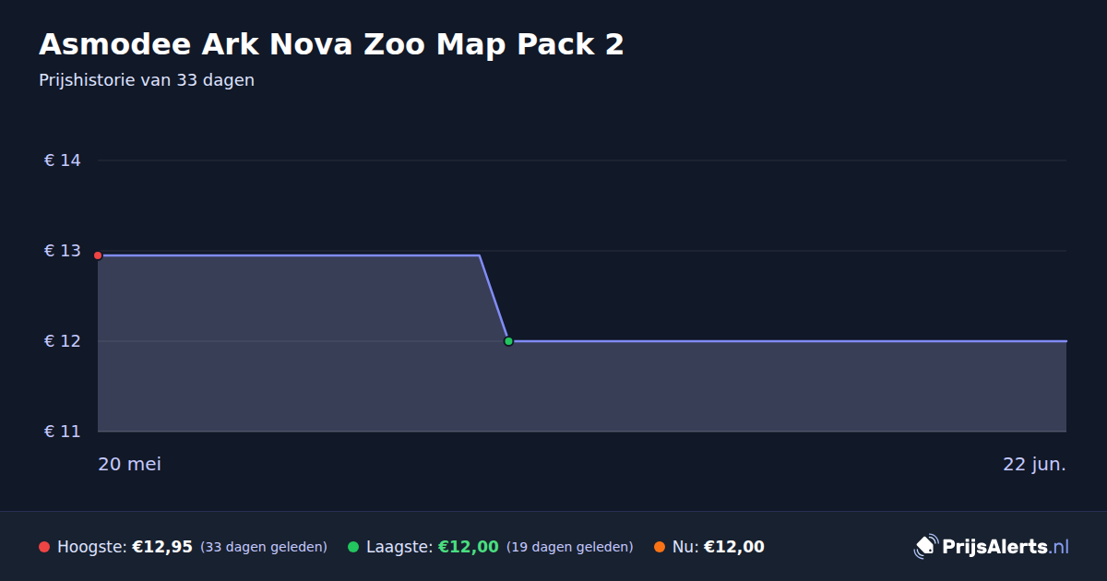Image resolution: width=1107 pixels, height=581 pixels.
Task: Click the descending price line segment
Action: [x=494, y=298]
